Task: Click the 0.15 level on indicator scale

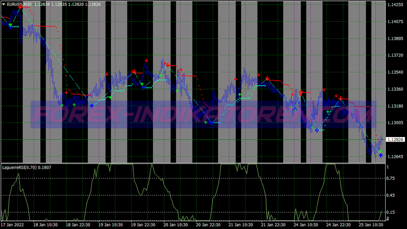Action: tap(391, 212)
